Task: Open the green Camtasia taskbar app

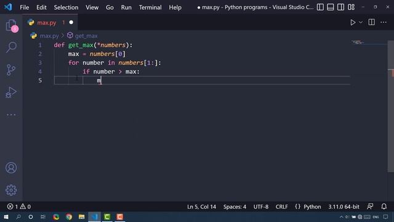Action: point(107,216)
